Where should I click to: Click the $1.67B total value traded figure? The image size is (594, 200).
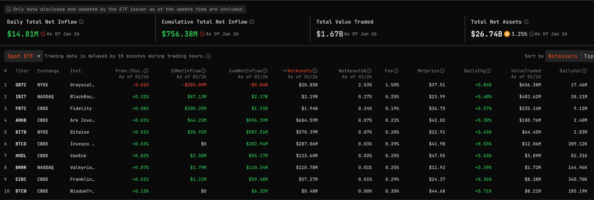coord(330,34)
